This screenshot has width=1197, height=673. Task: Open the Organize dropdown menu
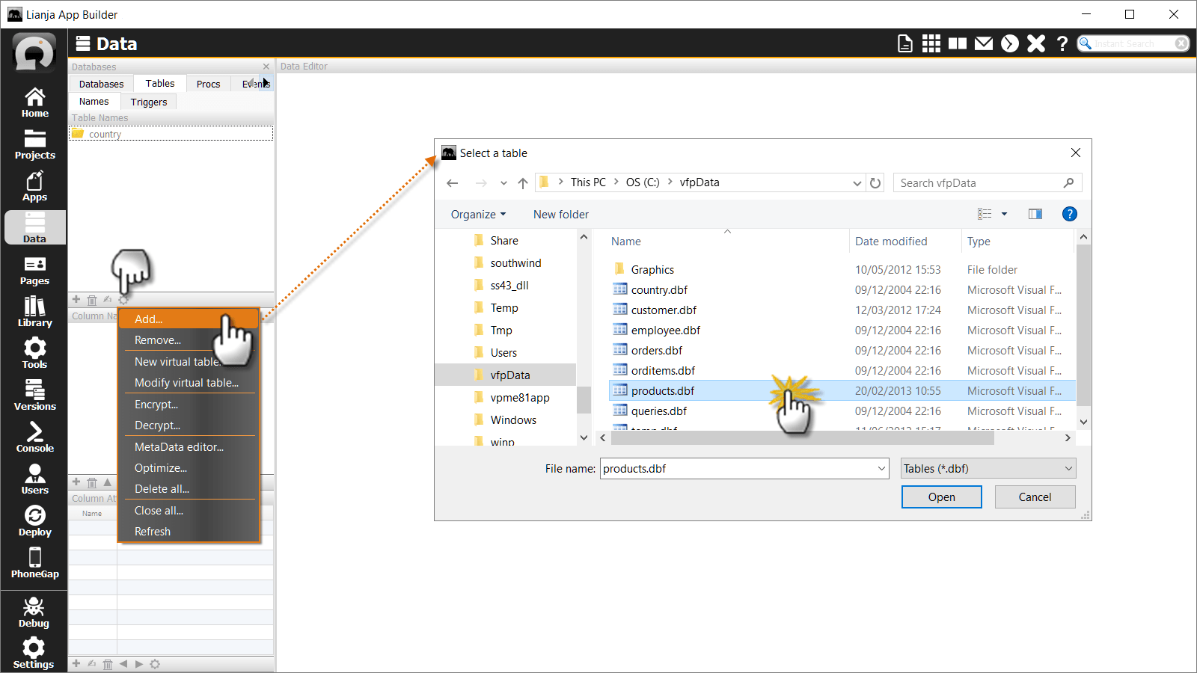point(477,214)
